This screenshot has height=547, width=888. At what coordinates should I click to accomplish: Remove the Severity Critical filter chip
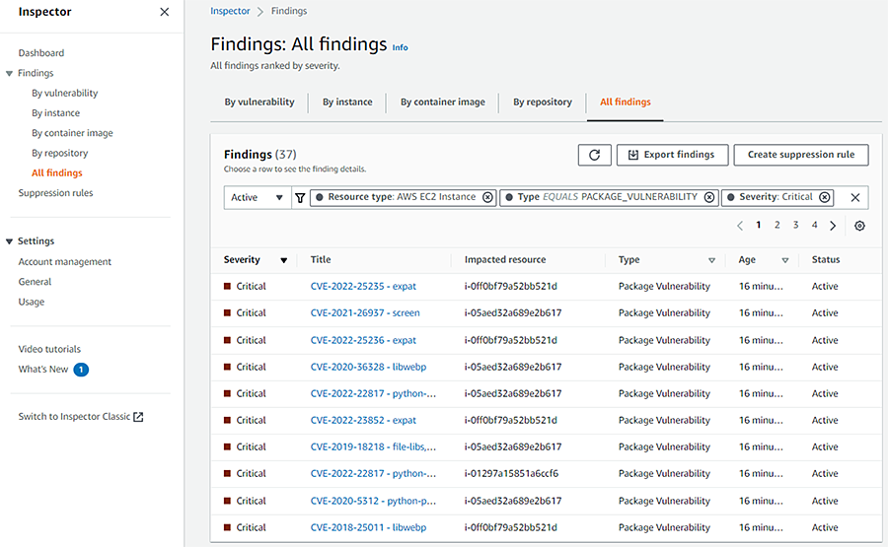tap(825, 197)
